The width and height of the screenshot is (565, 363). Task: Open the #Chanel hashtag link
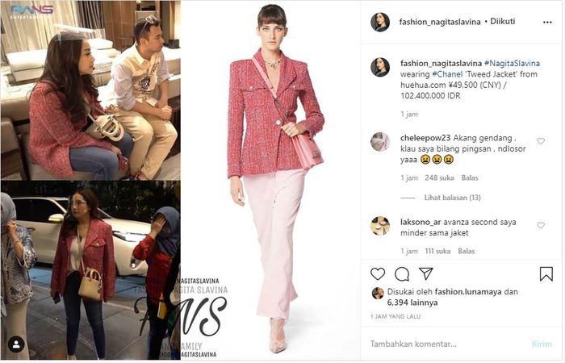point(447,74)
